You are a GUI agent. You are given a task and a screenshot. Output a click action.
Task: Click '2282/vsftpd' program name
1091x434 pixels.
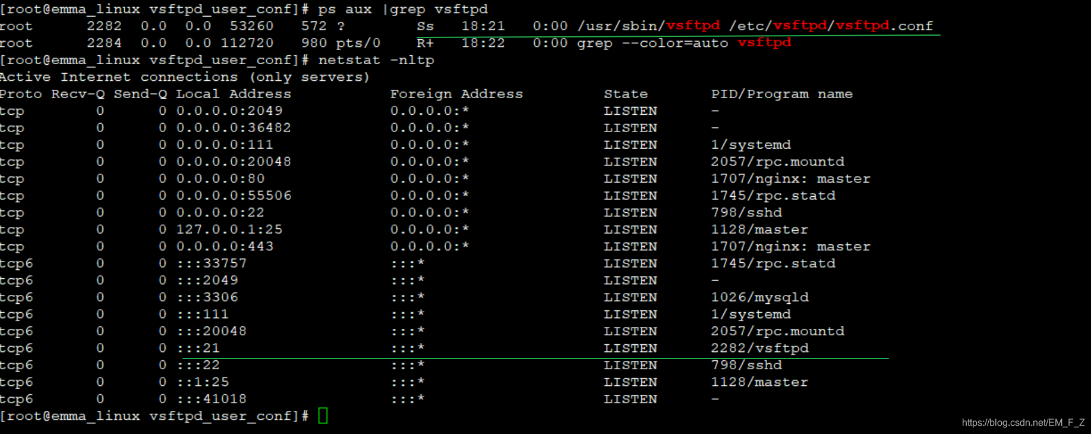(759, 348)
